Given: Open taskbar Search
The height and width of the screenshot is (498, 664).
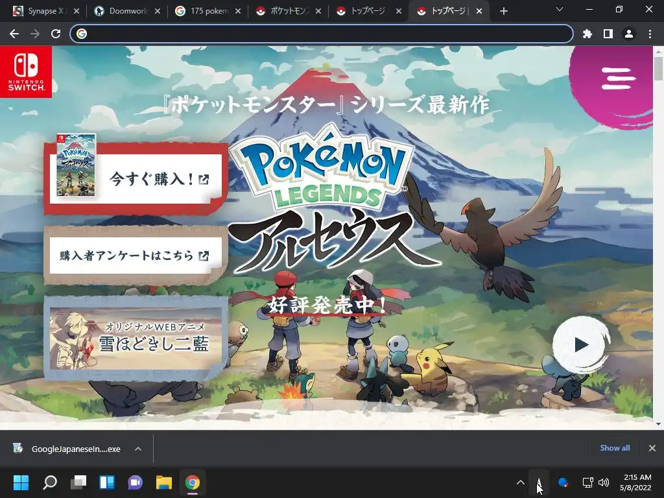Looking at the screenshot, I should (49, 482).
